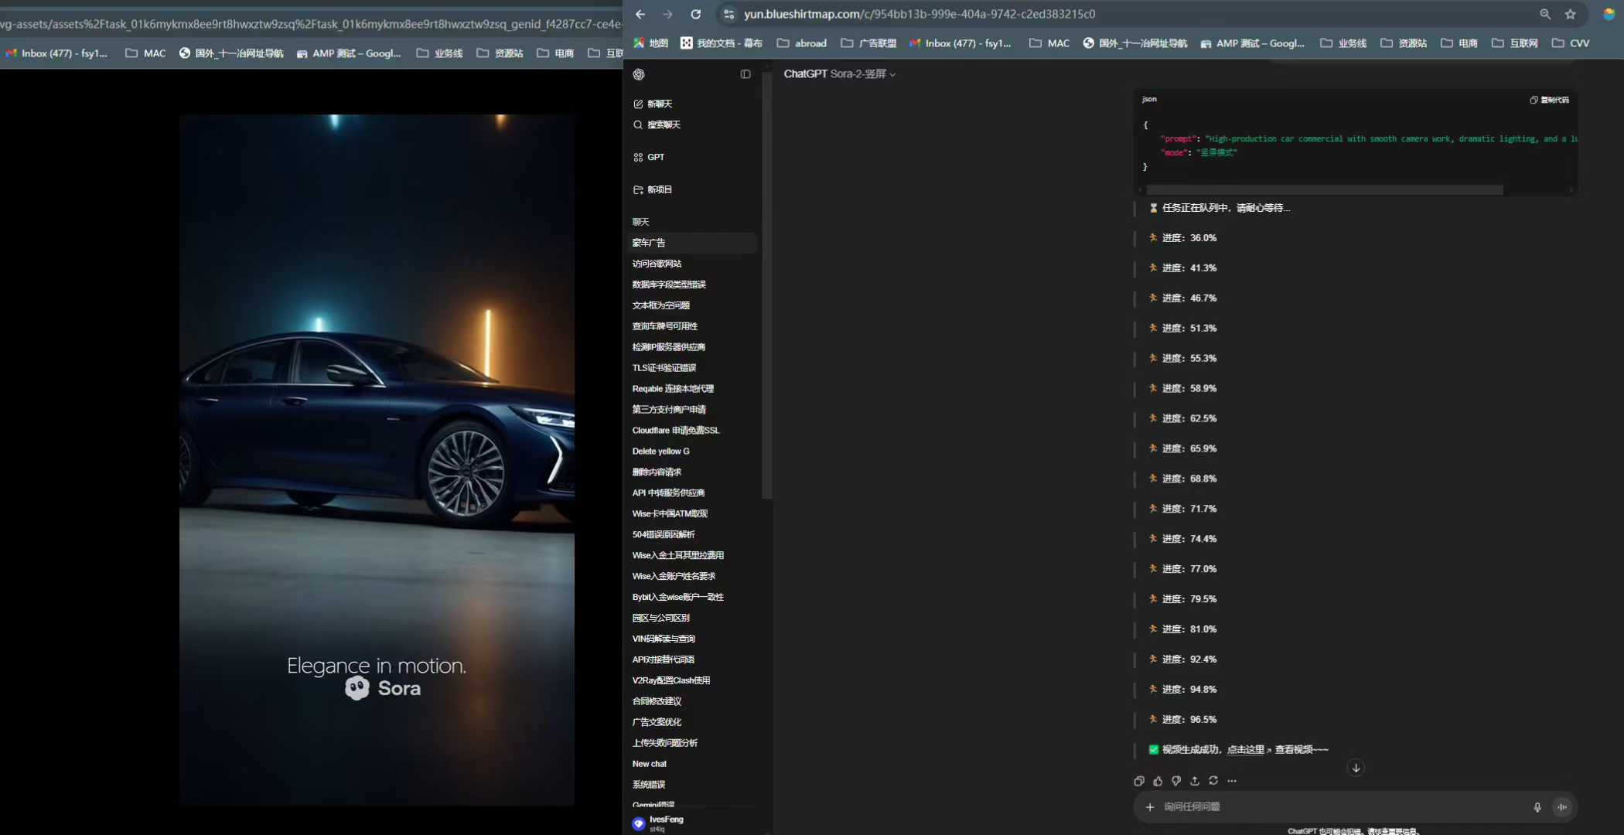Click the scroll-to-bottom arrow button
This screenshot has width=1624, height=835.
click(x=1356, y=768)
